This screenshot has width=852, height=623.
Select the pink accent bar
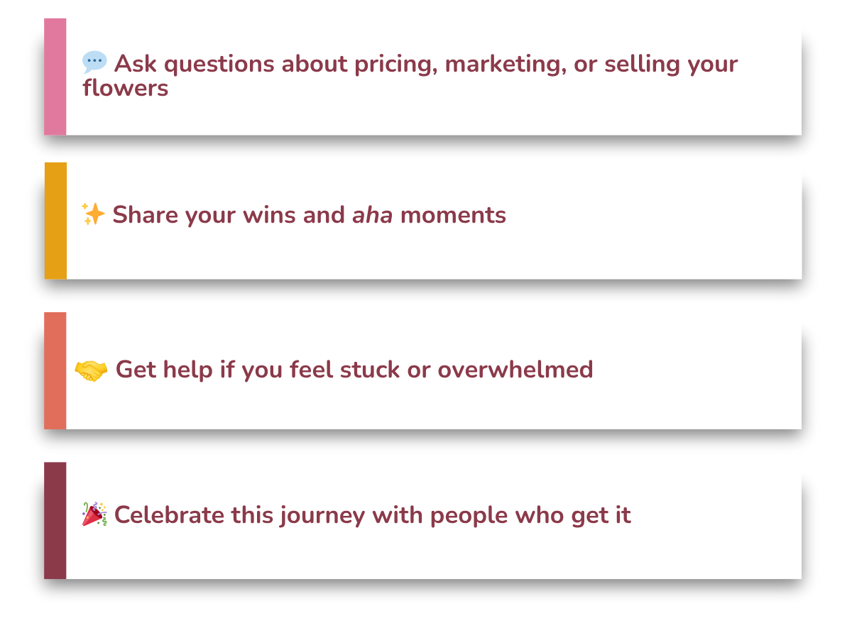[x=55, y=77]
